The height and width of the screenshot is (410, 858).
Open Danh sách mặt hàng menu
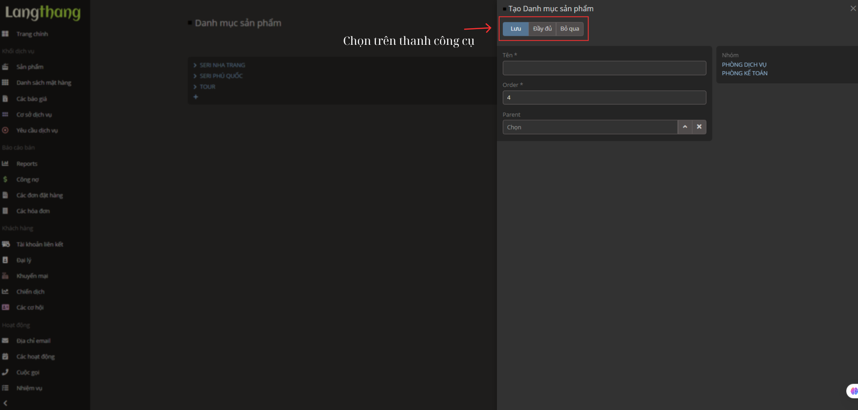click(x=44, y=82)
